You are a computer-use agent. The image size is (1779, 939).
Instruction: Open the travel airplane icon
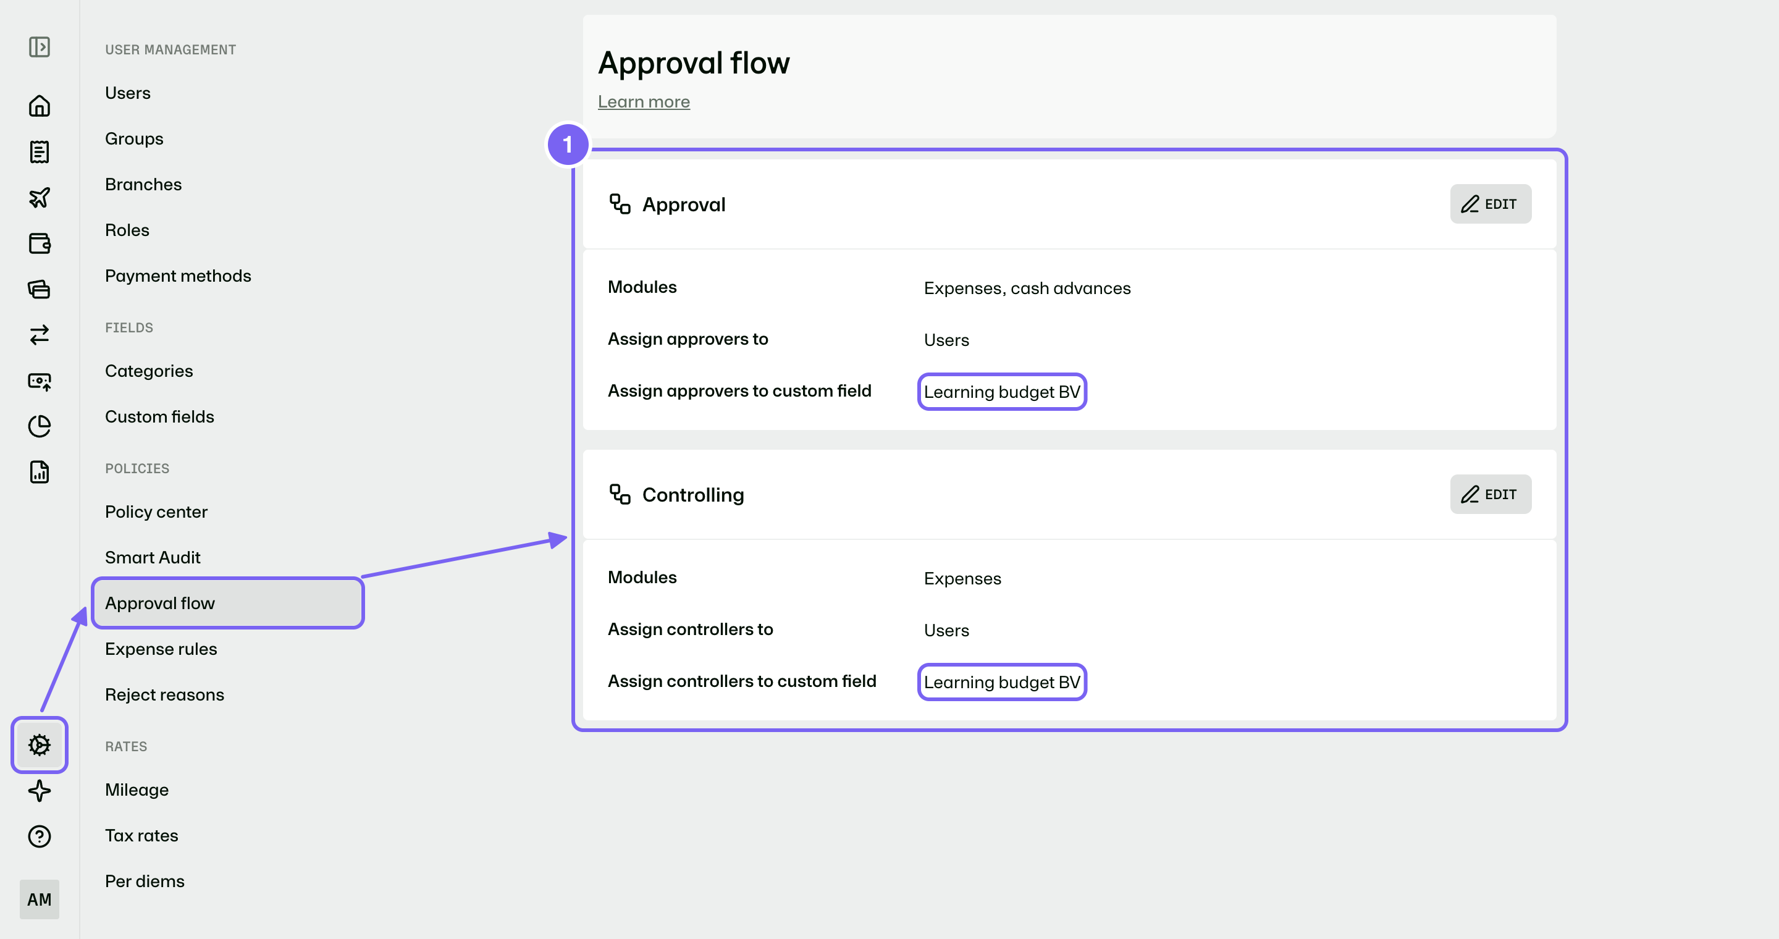40,198
